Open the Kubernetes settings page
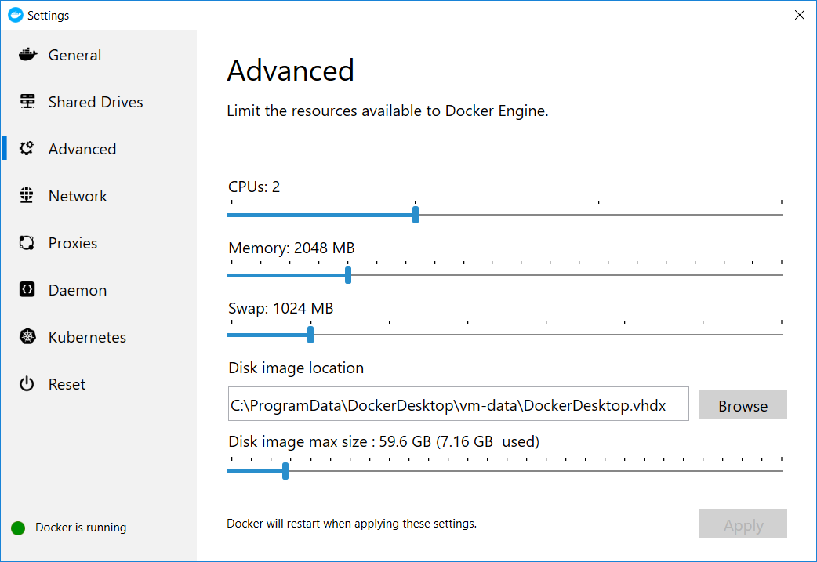 tap(86, 336)
